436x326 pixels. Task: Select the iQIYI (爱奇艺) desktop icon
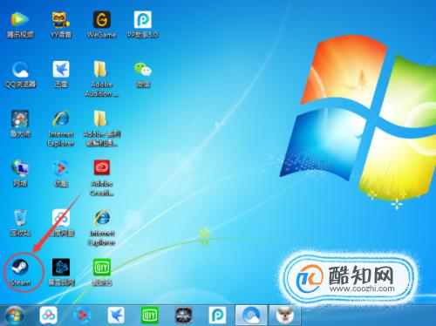(x=102, y=272)
